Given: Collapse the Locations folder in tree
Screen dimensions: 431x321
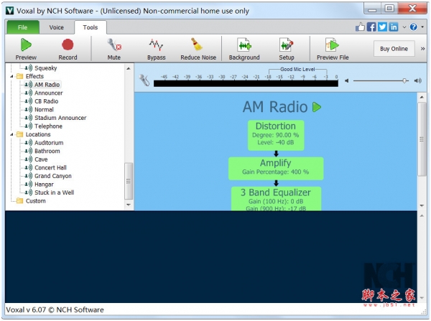Looking at the screenshot, I should tap(11, 134).
